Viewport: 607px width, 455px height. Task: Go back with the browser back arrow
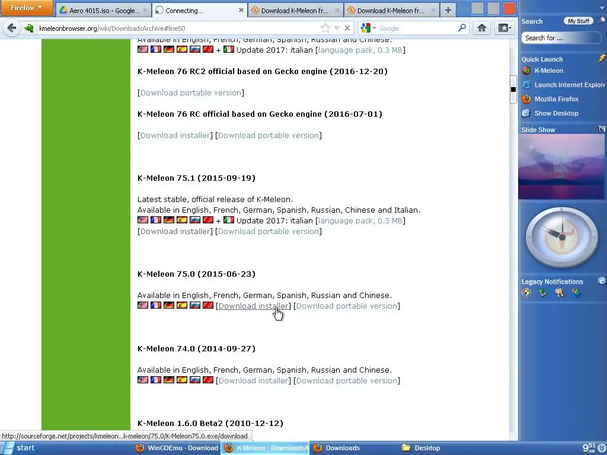[12, 28]
